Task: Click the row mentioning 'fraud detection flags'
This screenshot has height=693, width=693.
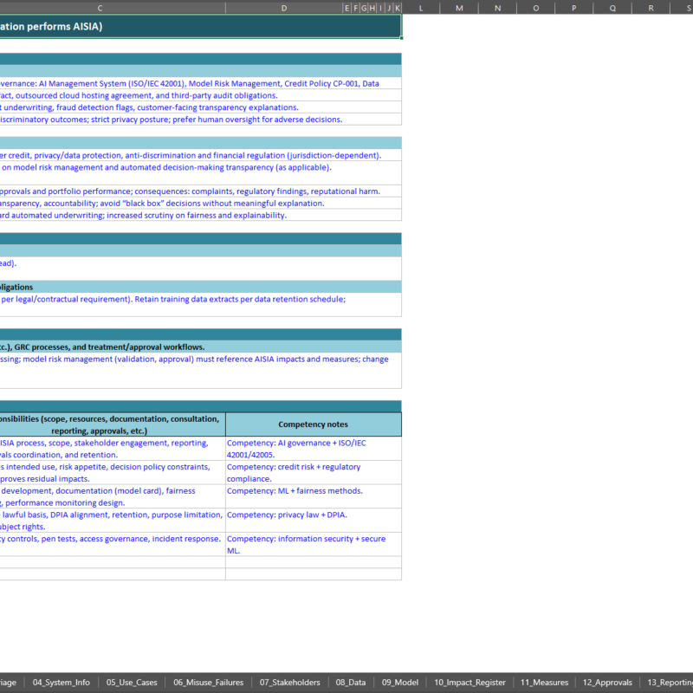Action: tap(201, 107)
